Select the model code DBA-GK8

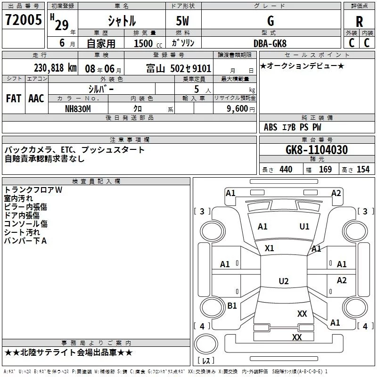(270, 43)
